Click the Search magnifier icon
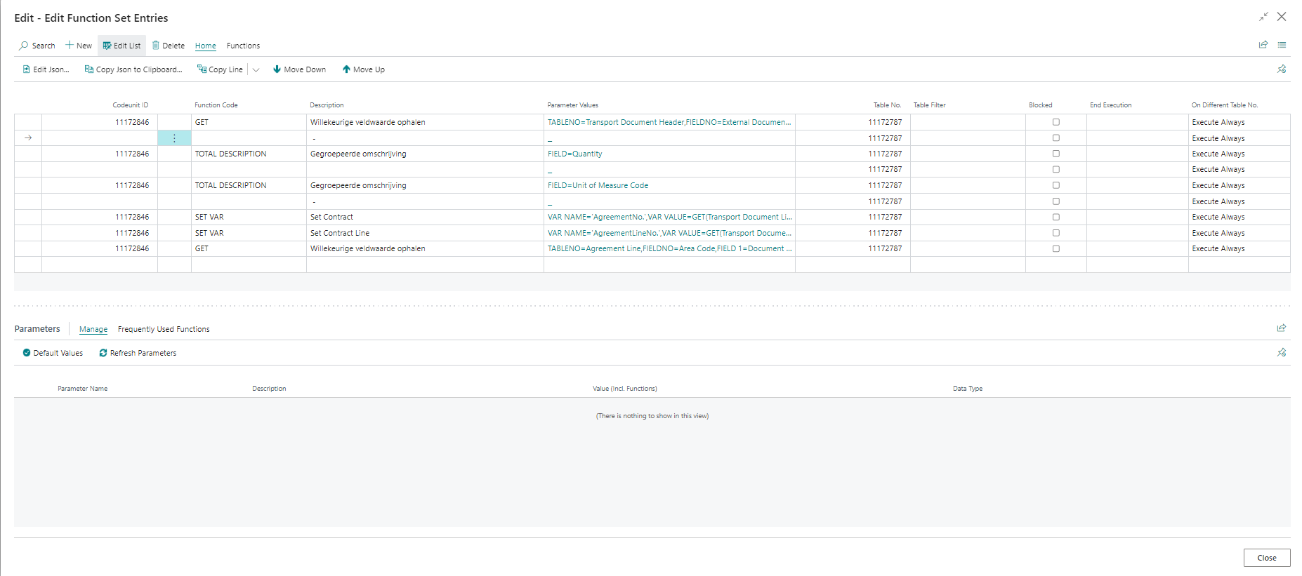 click(x=24, y=46)
